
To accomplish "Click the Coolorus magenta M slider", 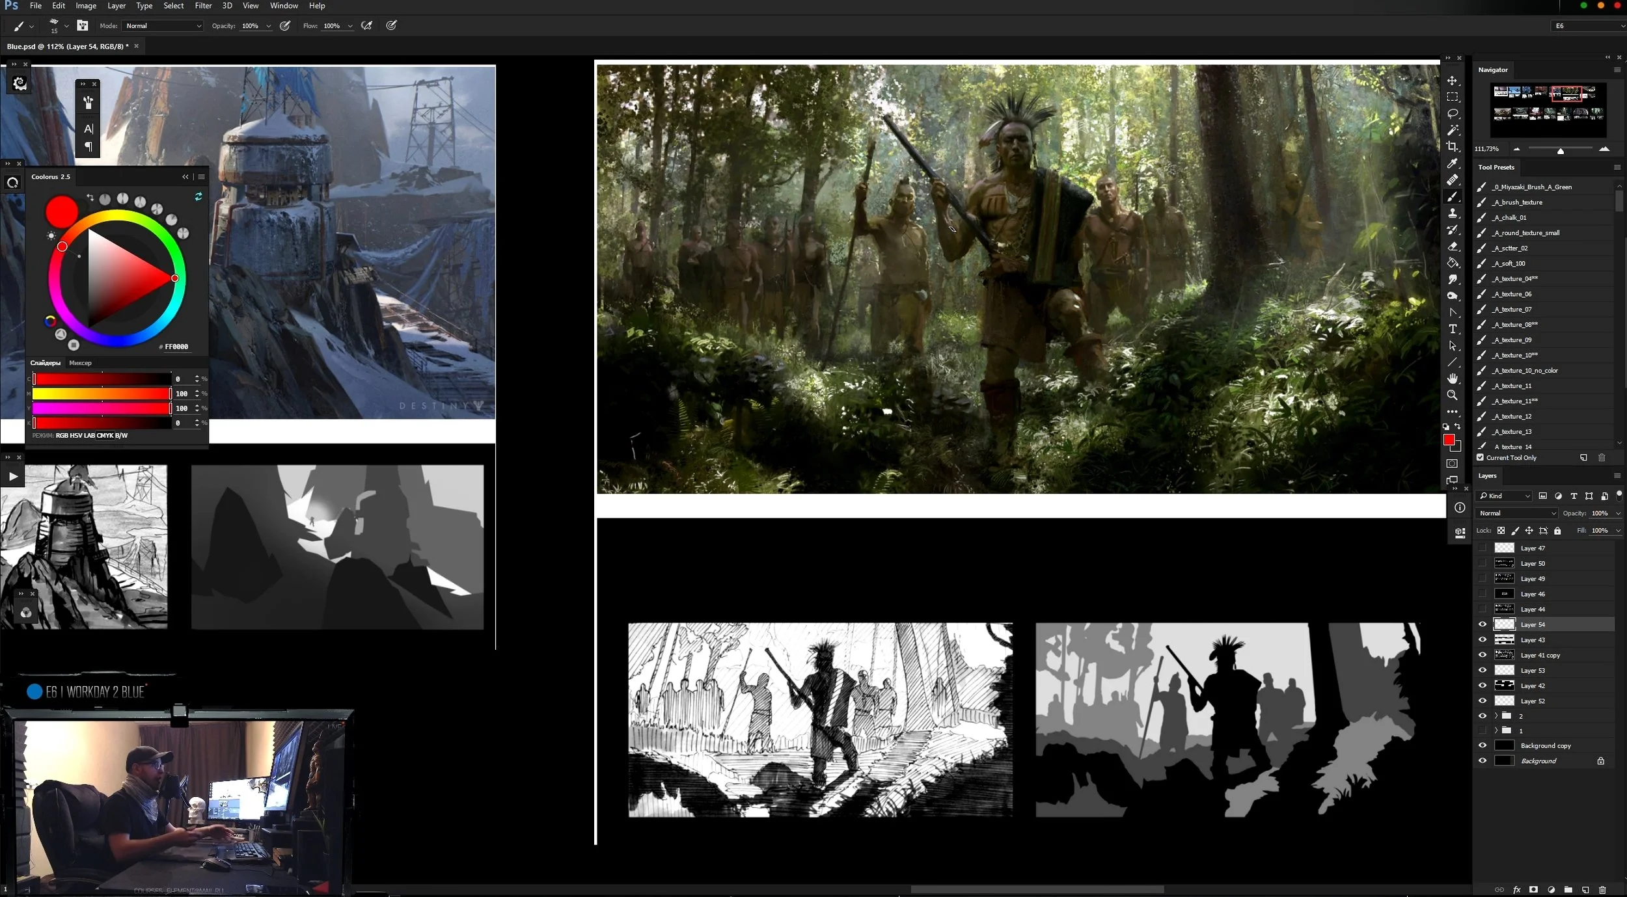I will (x=102, y=394).
